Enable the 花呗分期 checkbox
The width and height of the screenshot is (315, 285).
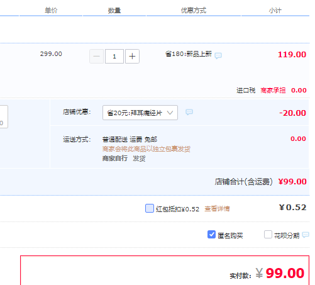click(x=268, y=235)
